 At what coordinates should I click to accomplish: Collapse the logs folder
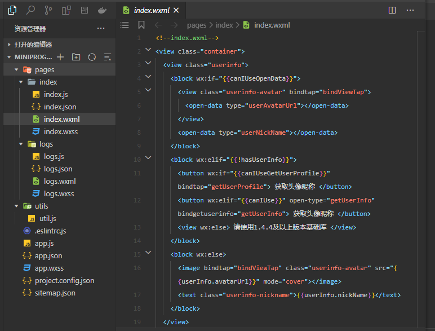click(x=21, y=144)
